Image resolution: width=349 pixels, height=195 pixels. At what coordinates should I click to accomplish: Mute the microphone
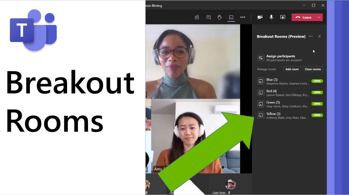pos(271,17)
